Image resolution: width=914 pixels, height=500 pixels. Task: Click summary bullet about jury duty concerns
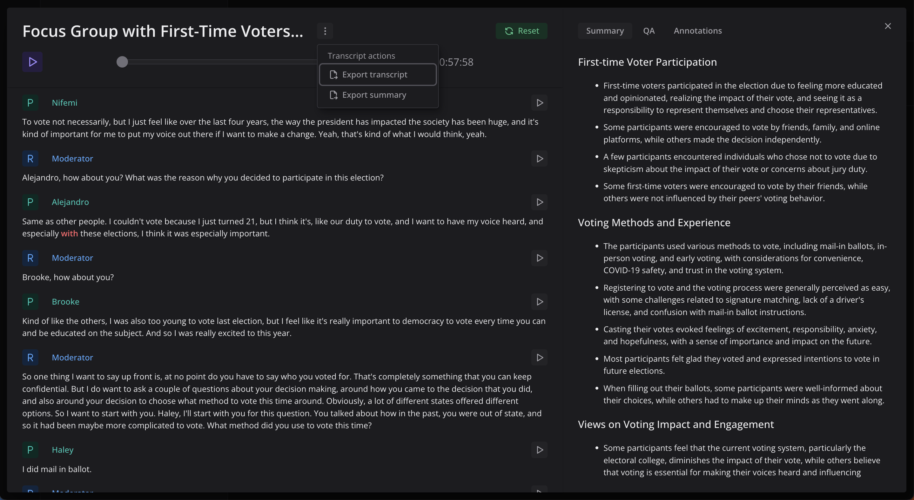click(x=740, y=163)
